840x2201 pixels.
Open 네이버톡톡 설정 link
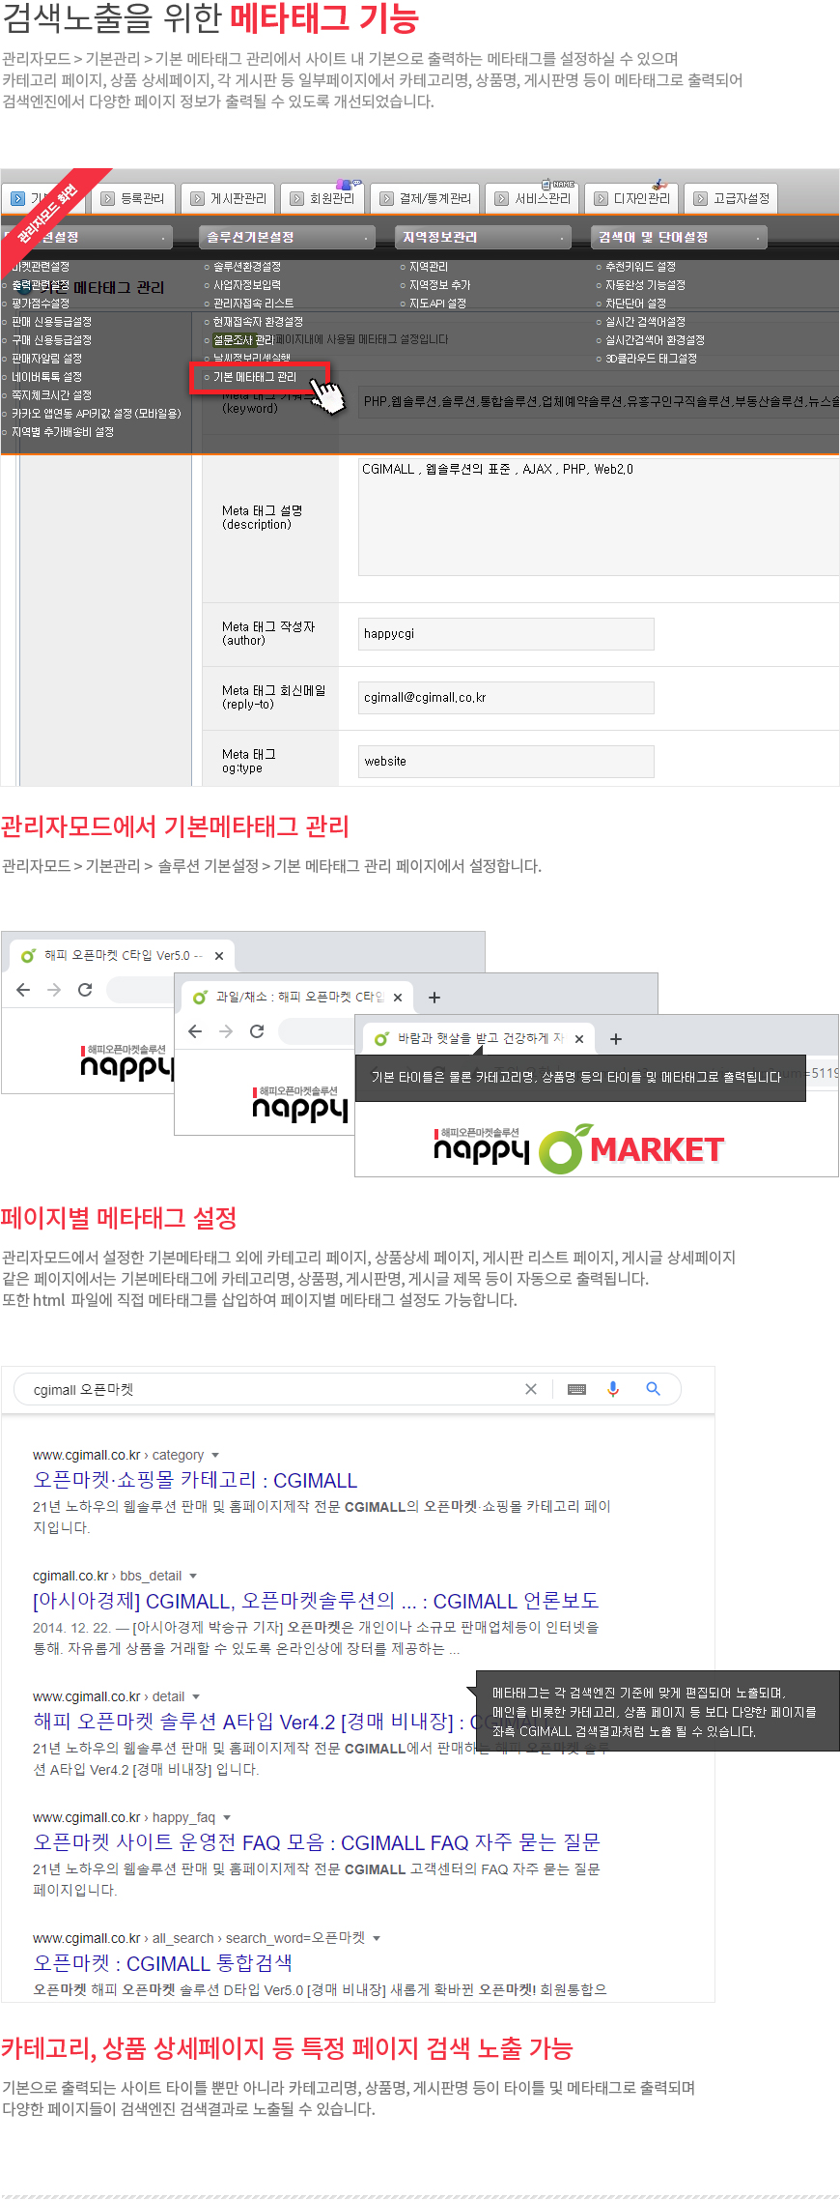tap(46, 377)
